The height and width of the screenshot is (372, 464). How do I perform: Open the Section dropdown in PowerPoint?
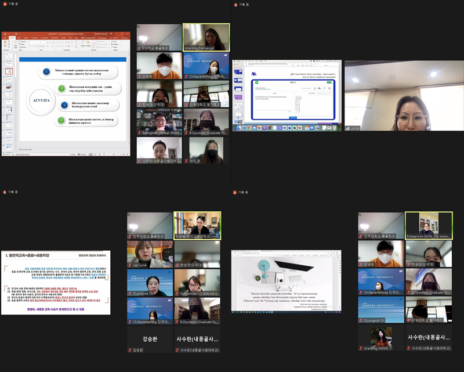click(23, 47)
